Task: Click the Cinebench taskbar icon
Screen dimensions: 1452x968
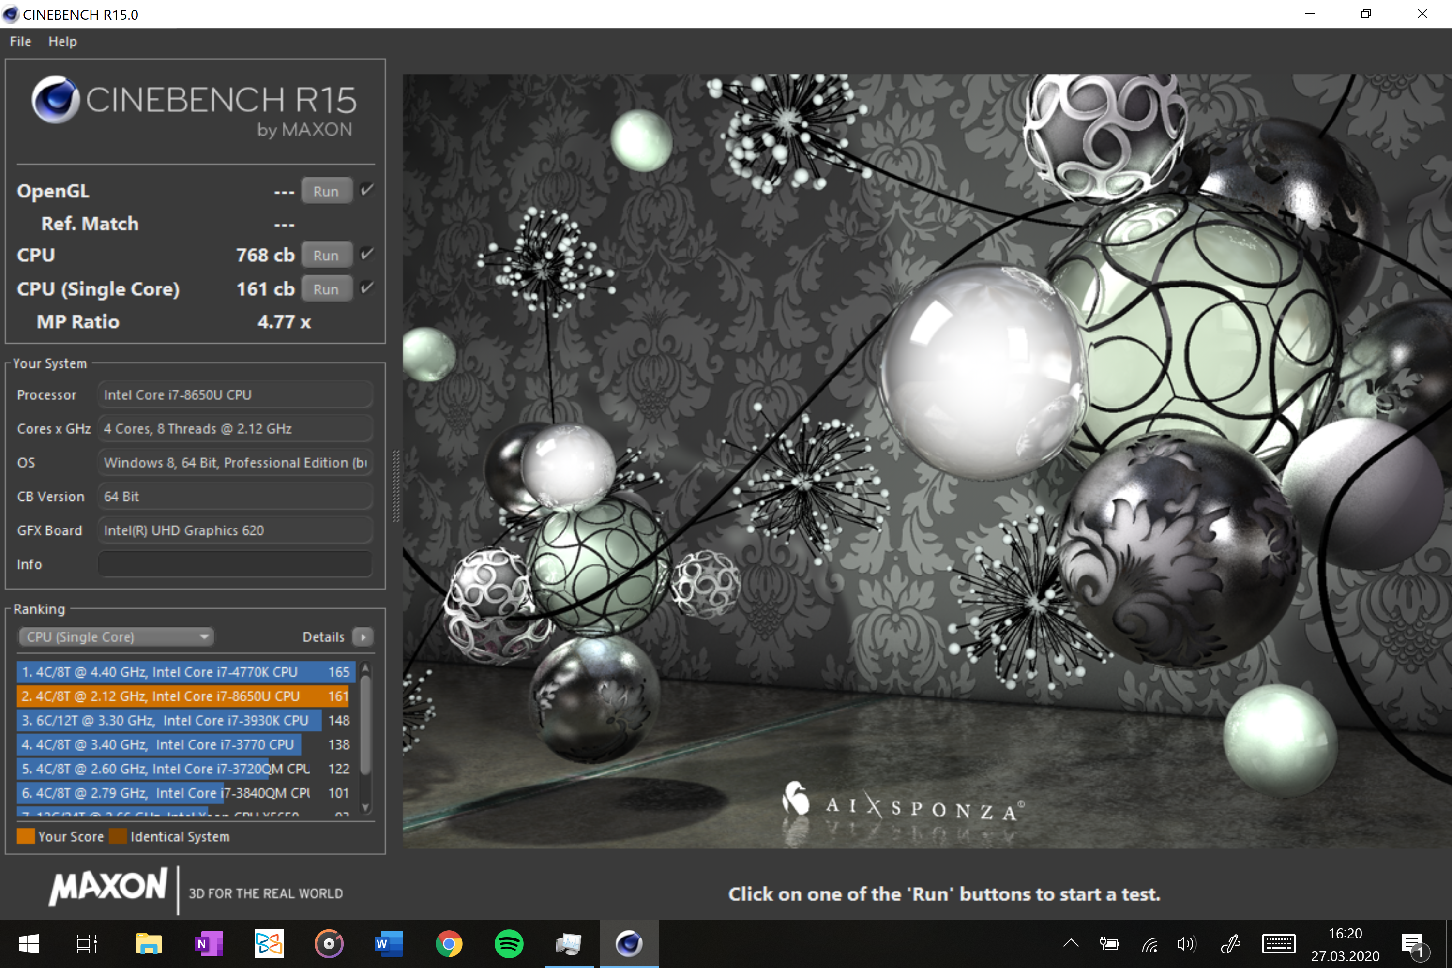Action: 628,943
